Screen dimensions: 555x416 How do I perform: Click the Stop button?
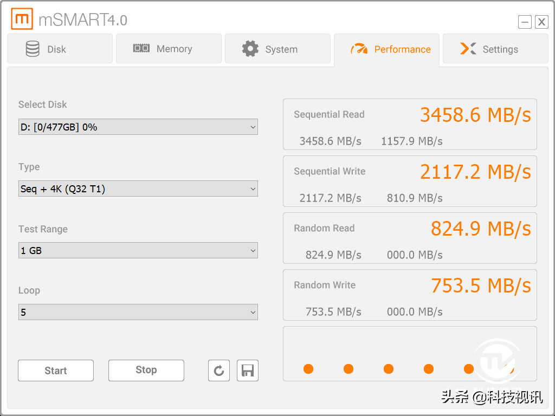coord(146,370)
